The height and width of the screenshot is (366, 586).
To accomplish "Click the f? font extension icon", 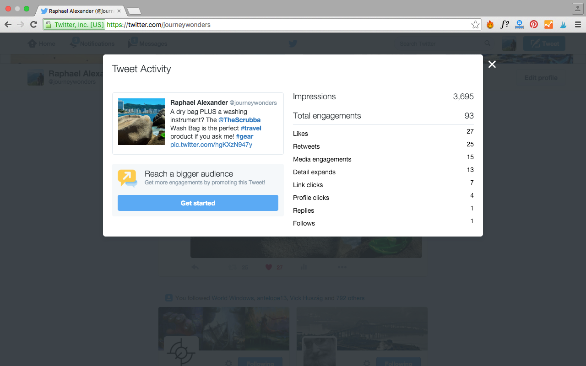I will click(505, 25).
